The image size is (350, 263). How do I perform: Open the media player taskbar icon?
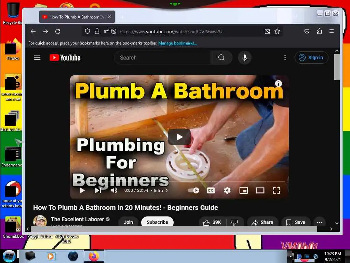pos(51,256)
